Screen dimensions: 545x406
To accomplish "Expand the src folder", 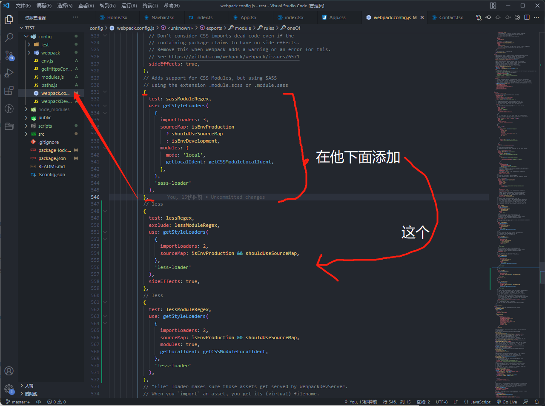I will (x=26, y=134).
